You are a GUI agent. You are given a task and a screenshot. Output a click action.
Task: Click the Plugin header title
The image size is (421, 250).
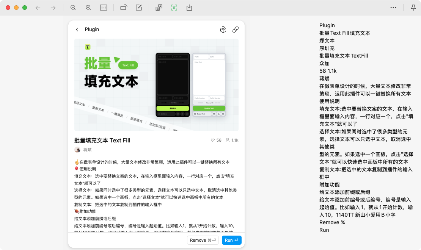click(92, 29)
